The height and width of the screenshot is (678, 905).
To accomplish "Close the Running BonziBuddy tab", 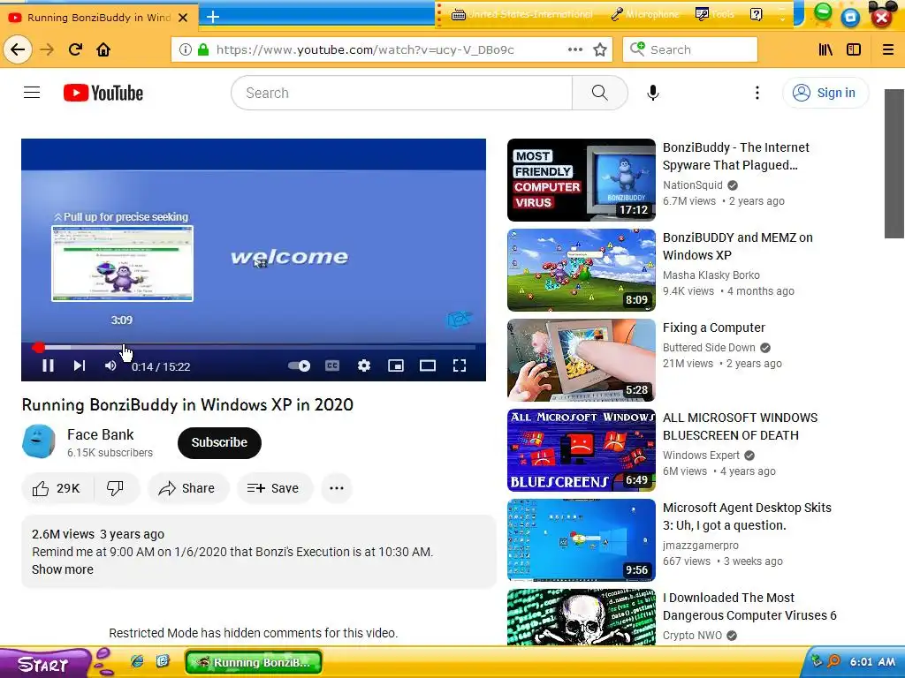I will pos(183,18).
